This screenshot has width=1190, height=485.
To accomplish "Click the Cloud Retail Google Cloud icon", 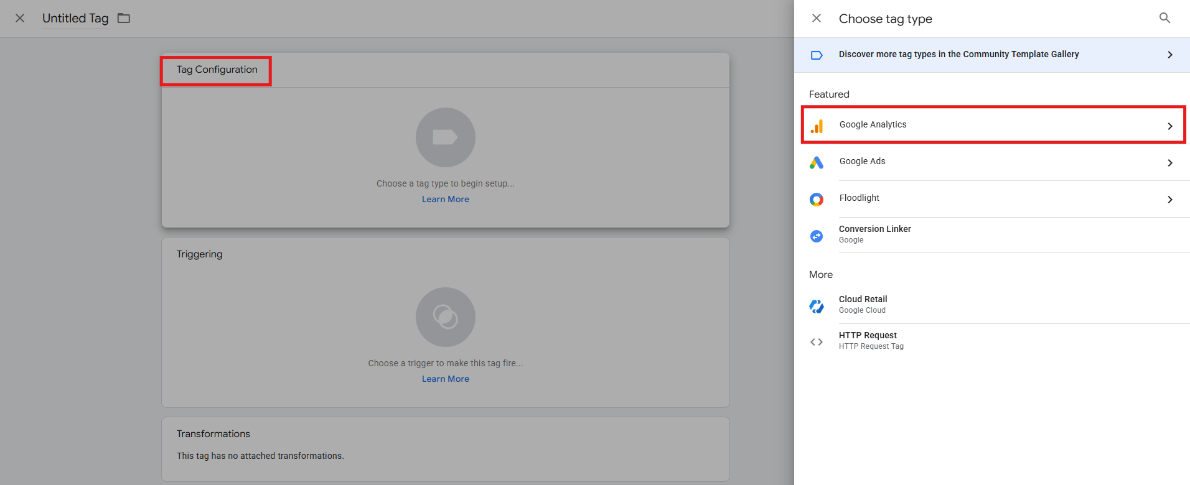I will click(817, 306).
